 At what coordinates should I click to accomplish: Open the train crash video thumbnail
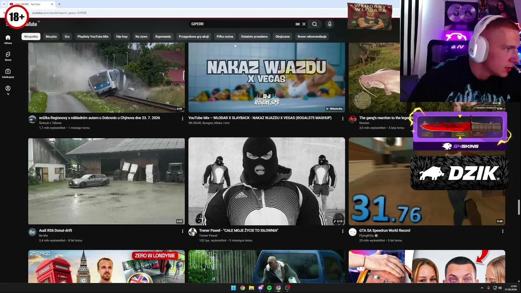(x=106, y=77)
